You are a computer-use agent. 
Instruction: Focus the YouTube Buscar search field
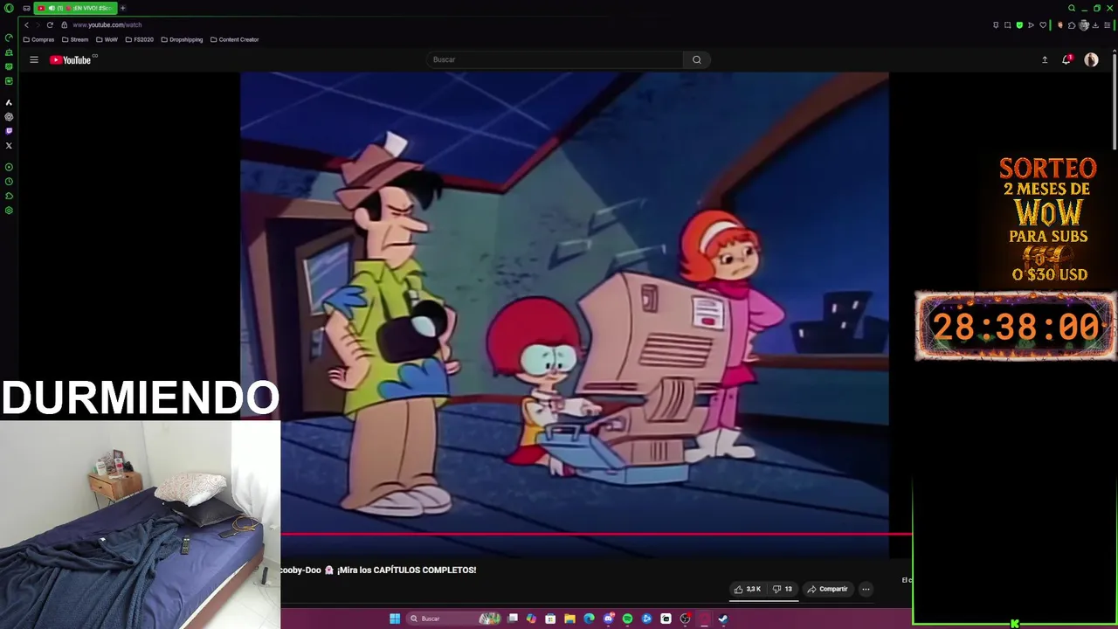click(556, 59)
